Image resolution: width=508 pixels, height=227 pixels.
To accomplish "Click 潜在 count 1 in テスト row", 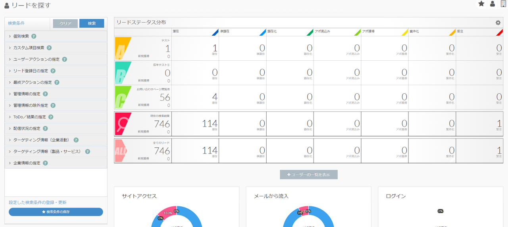I will pos(215,48).
